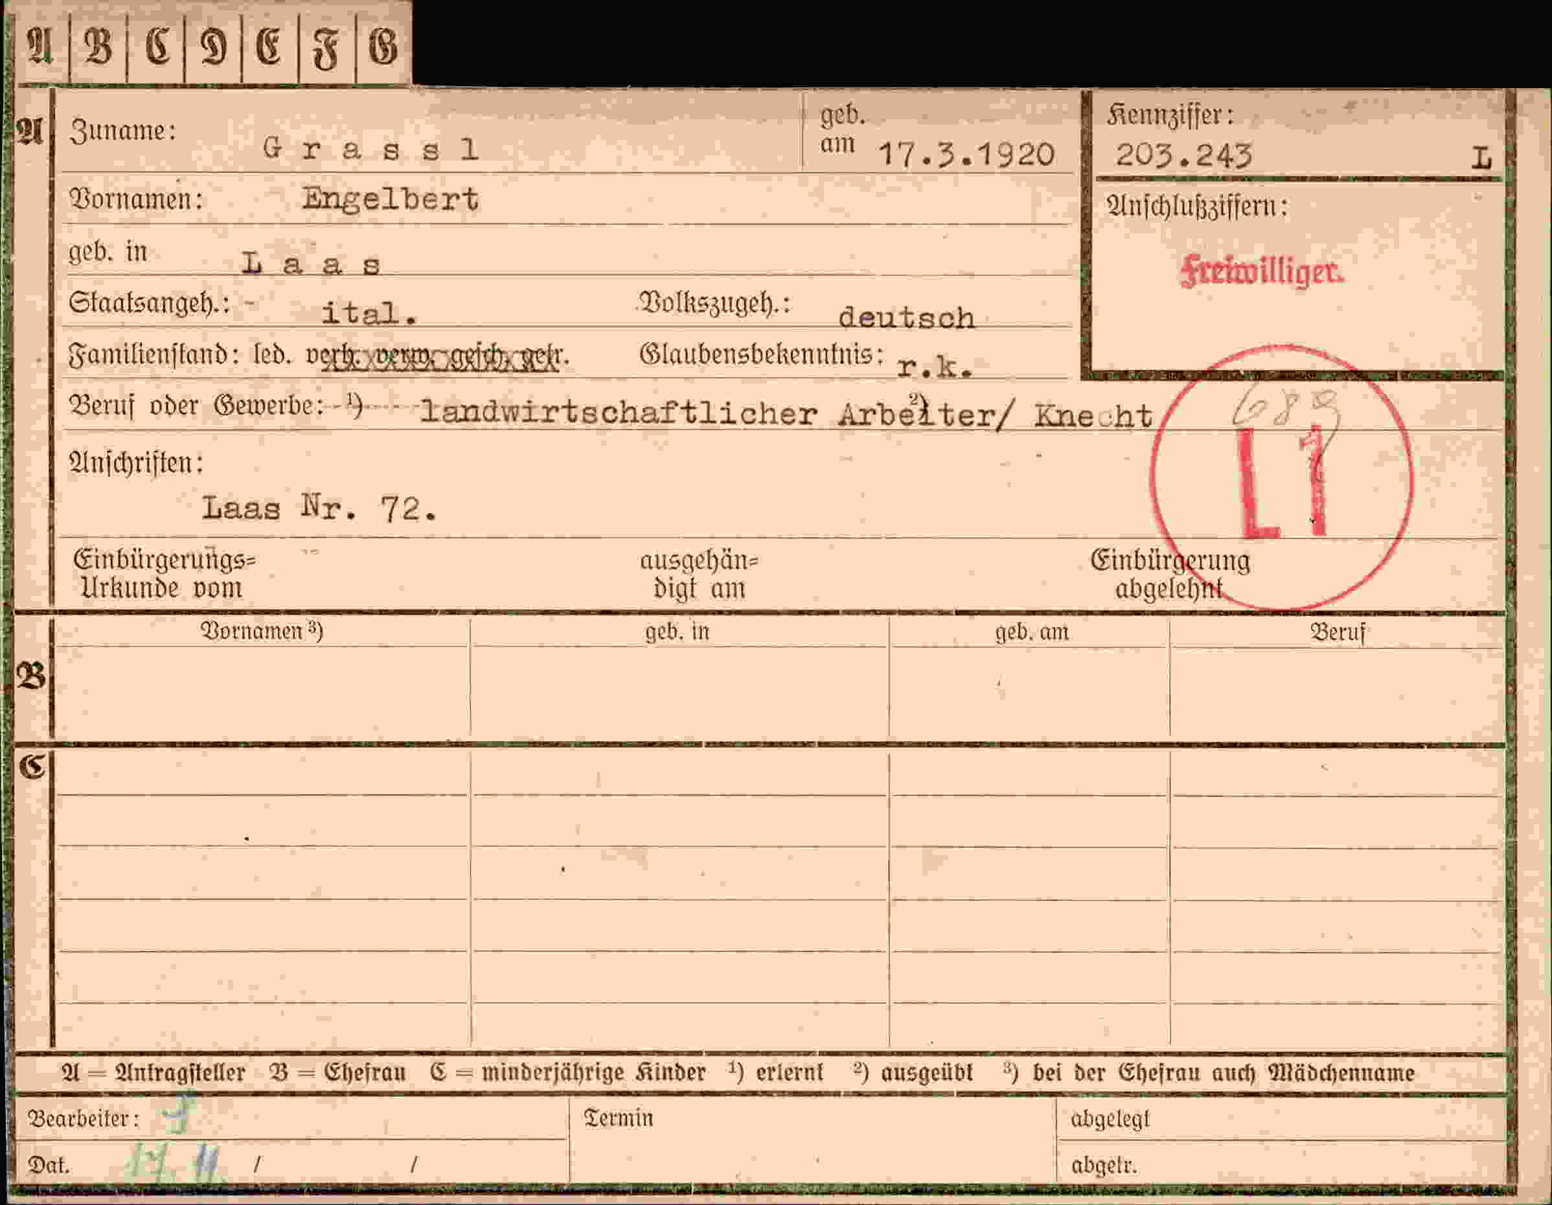Click the citizenship value 'ital.'
Screen dimensions: 1552x1205
(369, 314)
